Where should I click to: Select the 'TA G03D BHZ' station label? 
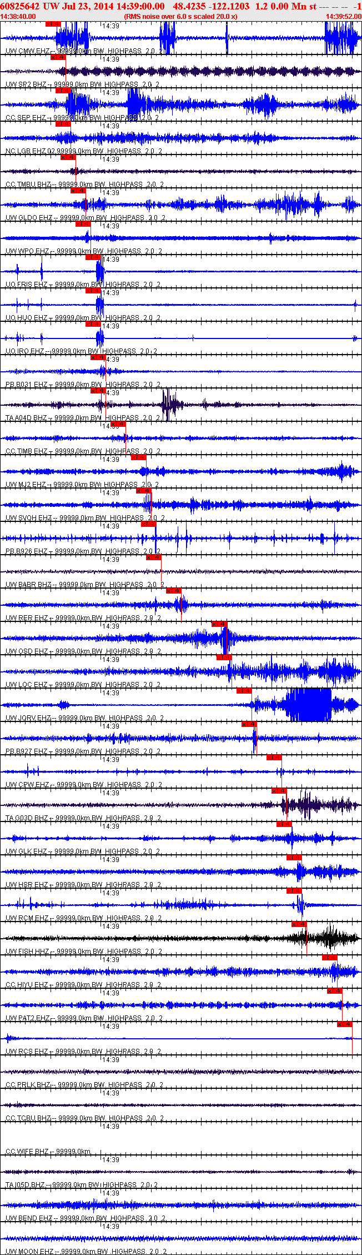coord(27,818)
